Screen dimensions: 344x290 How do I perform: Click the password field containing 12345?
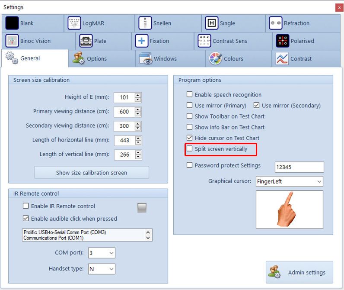click(x=299, y=167)
